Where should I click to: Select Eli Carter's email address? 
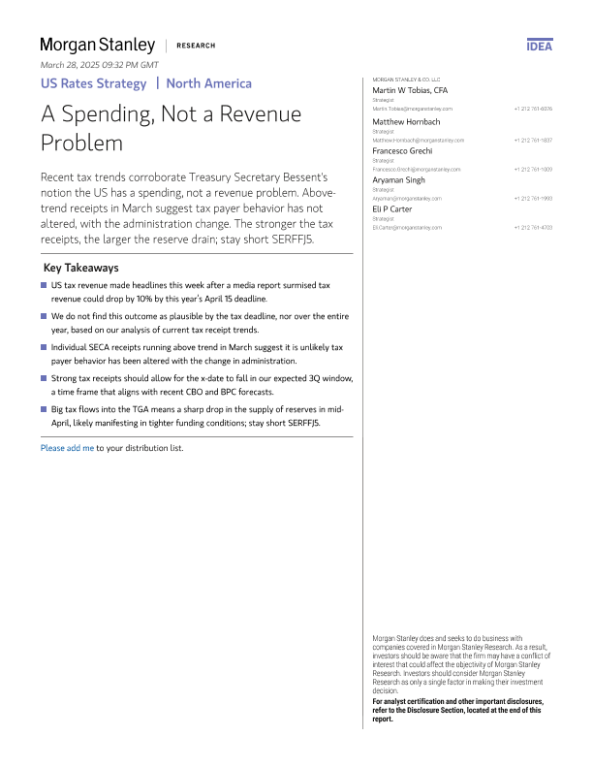pyautogui.click(x=407, y=227)
